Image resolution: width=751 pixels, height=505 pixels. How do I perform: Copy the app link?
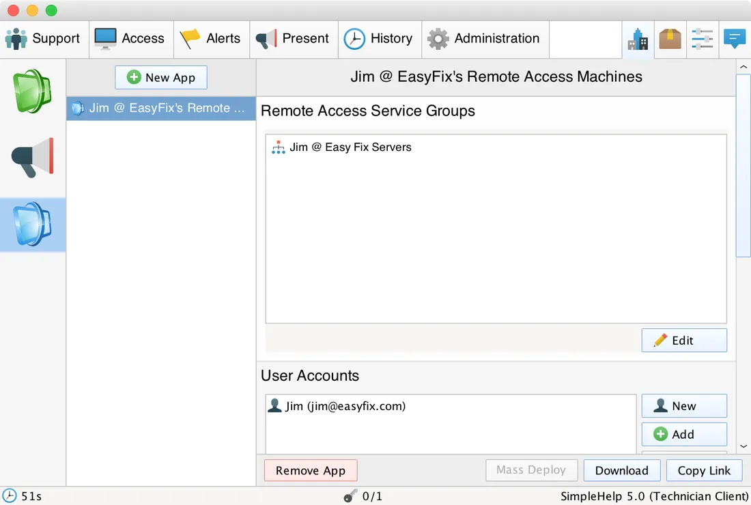coord(704,470)
